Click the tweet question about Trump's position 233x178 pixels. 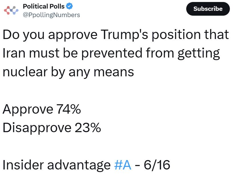[x=116, y=53]
